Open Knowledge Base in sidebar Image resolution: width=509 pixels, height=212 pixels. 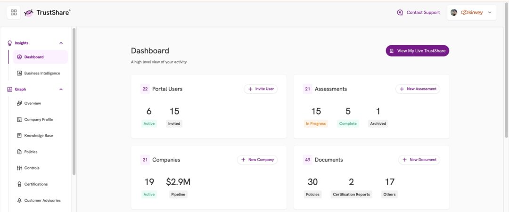38,135
